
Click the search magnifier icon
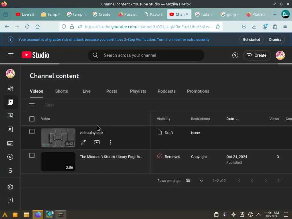[95, 55]
